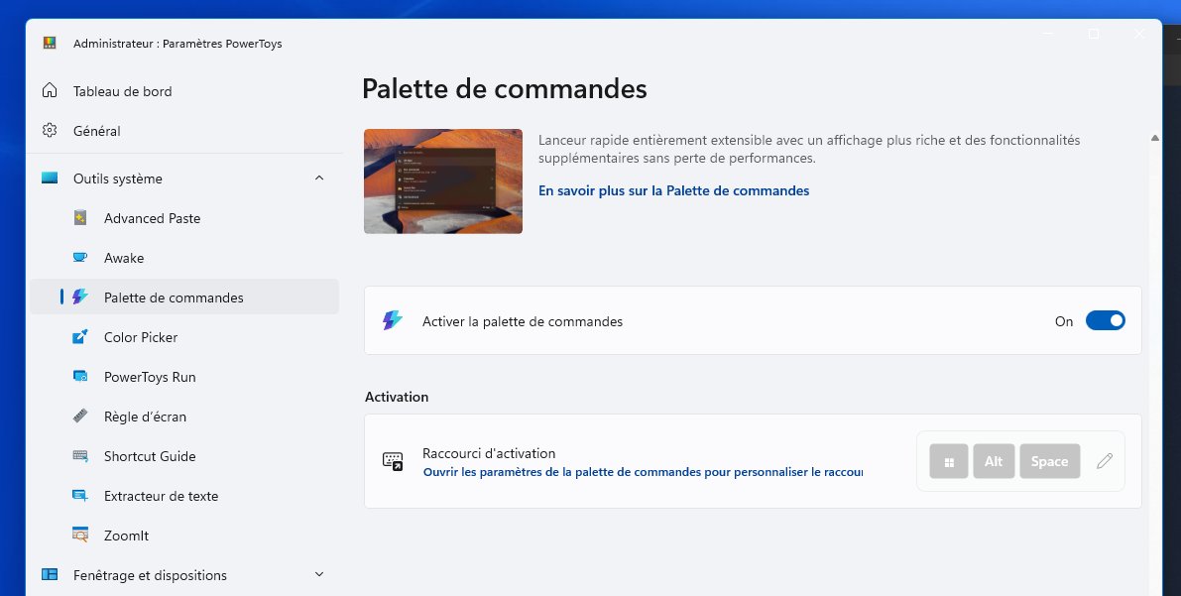The height and width of the screenshot is (596, 1181).
Task: Click the PowerToys Run search icon
Action: coord(80,376)
